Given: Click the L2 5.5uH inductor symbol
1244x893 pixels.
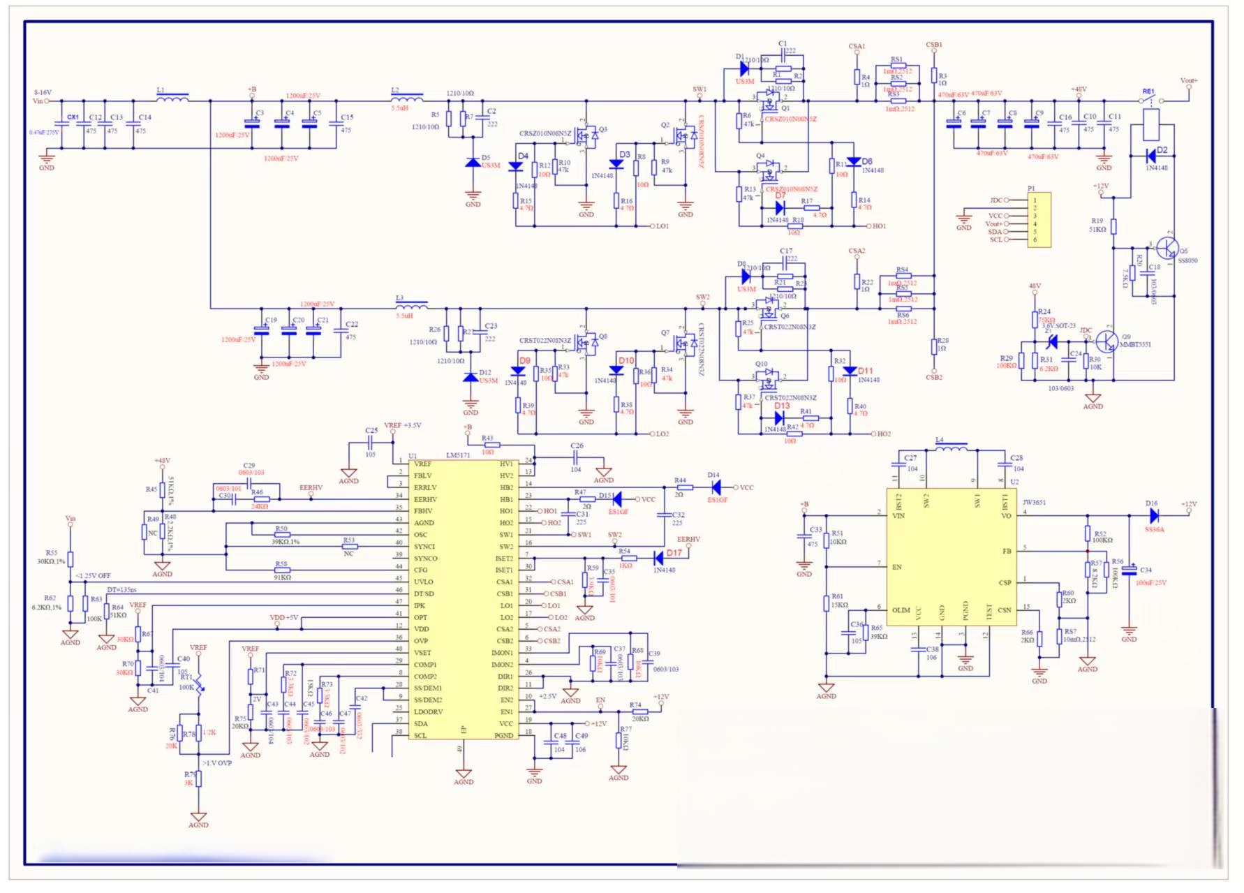Looking at the screenshot, I should [x=407, y=98].
